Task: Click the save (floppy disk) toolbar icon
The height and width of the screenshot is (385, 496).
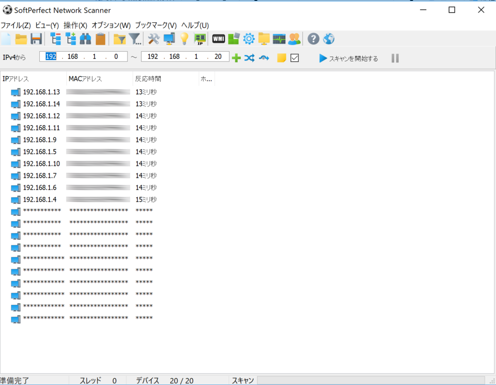Action: coord(36,39)
